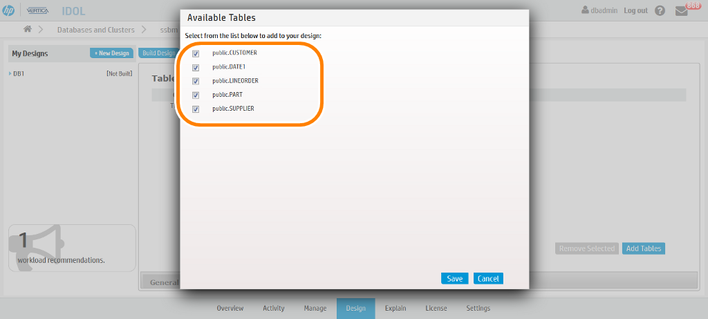This screenshot has height=319, width=708.
Task: Click the workload recommendations megaphone icon
Action: (36, 248)
